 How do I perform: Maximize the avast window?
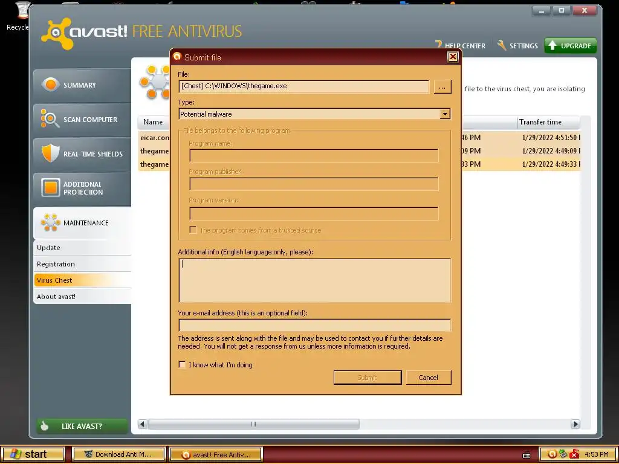click(x=562, y=11)
